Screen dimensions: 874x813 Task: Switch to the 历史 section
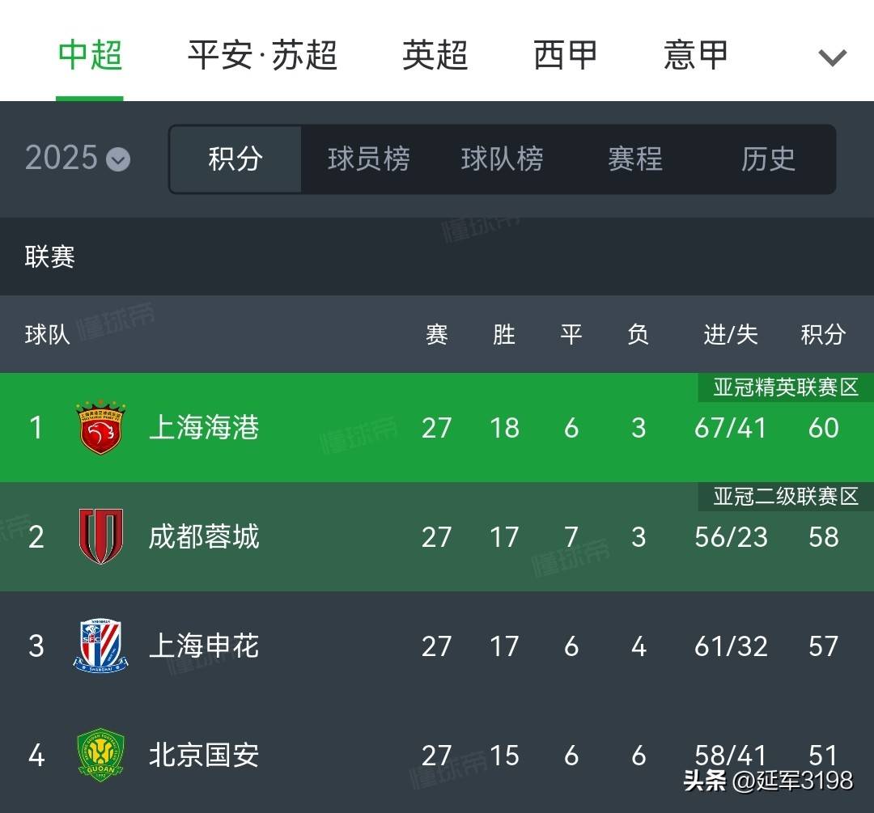pyautogui.click(x=766, y=159)
